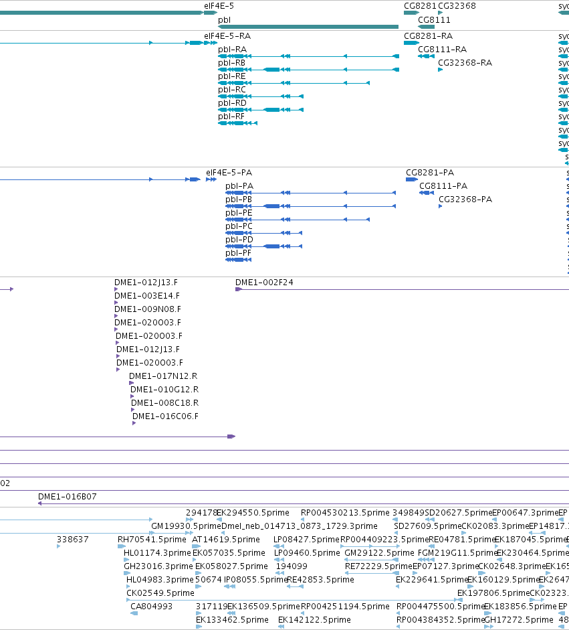This screenshot has height=630, width=569.
Task: Click EST RE72229.5prime
Action: tap(379, 566)
